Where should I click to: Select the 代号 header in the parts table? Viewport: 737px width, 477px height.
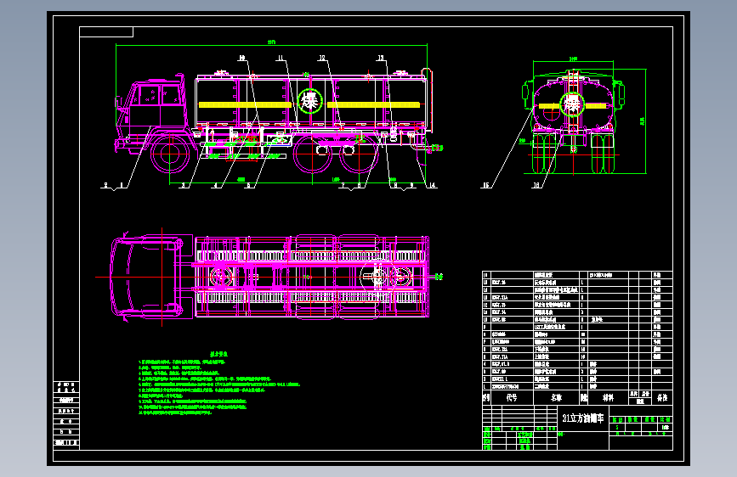click(512, 398)
